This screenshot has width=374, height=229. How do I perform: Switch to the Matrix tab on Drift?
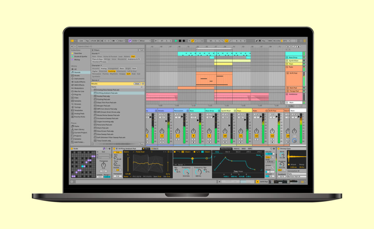tap(237, 148)
